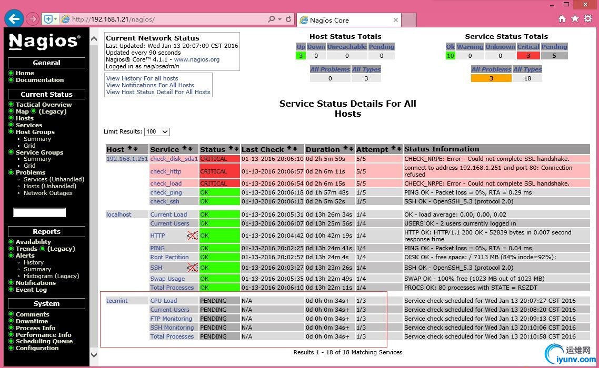Sort Service column descending with down arrow

[190, 148]
